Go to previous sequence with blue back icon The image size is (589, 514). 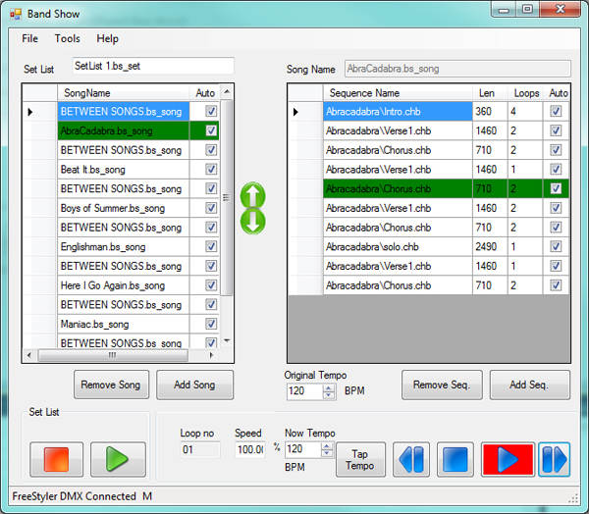coord(411,459)
